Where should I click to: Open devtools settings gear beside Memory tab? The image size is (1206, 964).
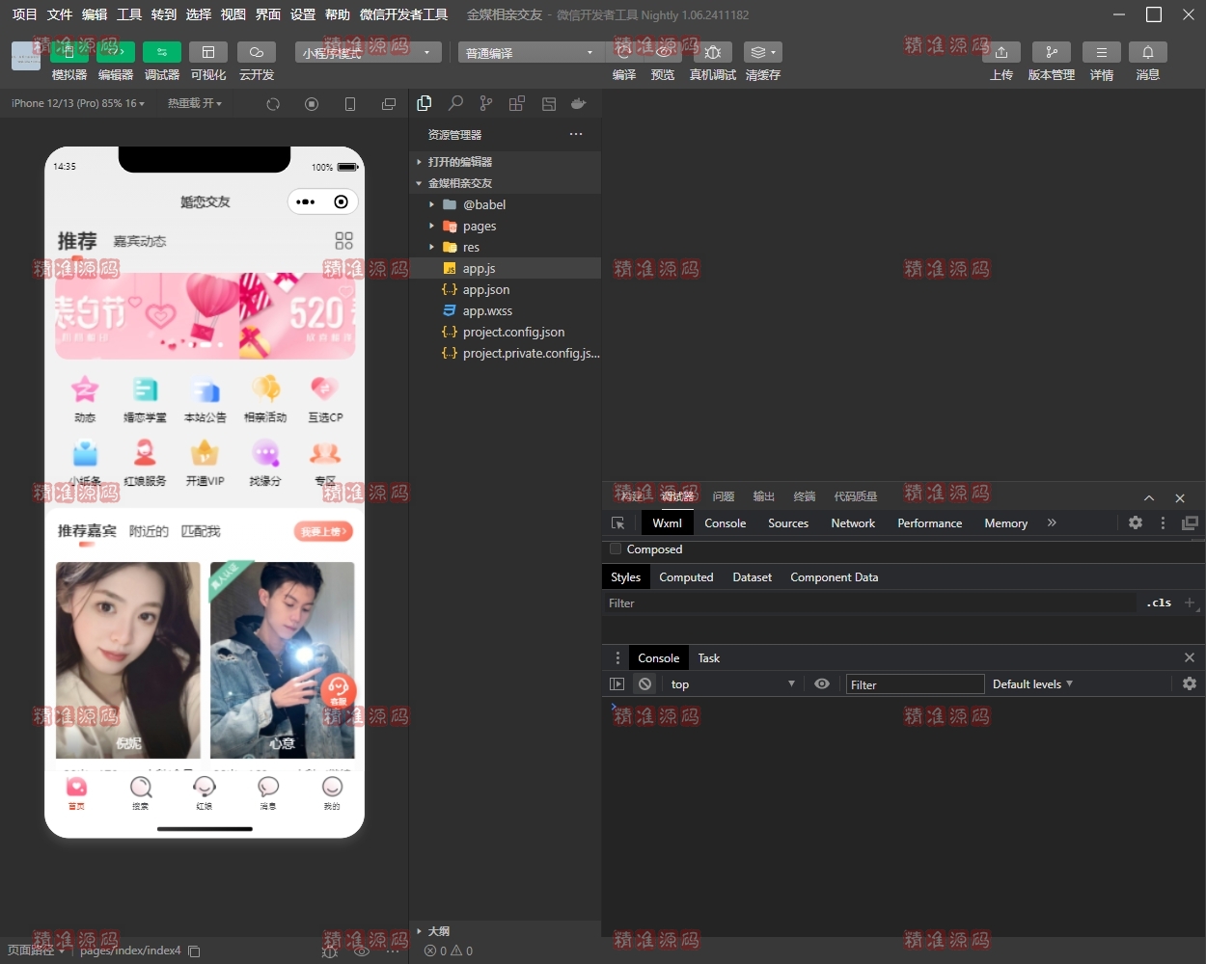[x=1136, y=522]
